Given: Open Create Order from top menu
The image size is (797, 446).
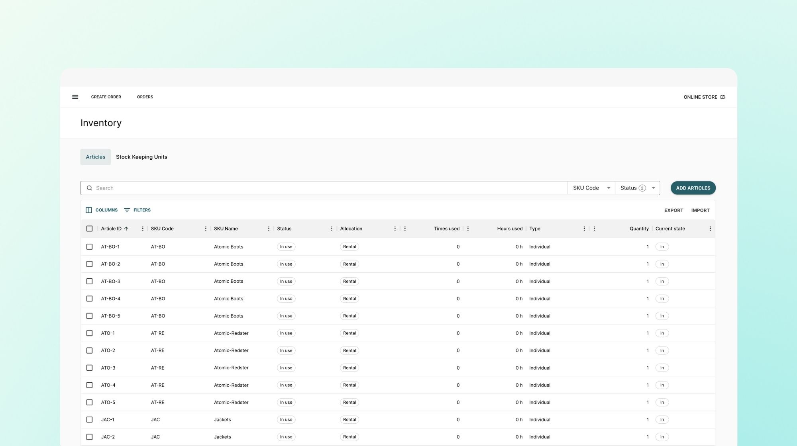Looking at the screenshot, I should click(106, 97).
